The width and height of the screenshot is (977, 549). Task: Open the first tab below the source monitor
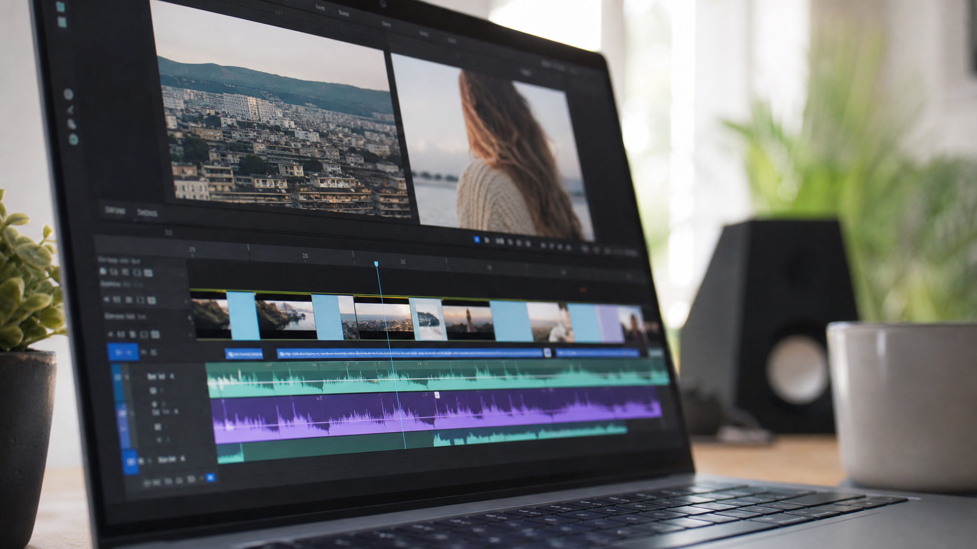[115, 210]
